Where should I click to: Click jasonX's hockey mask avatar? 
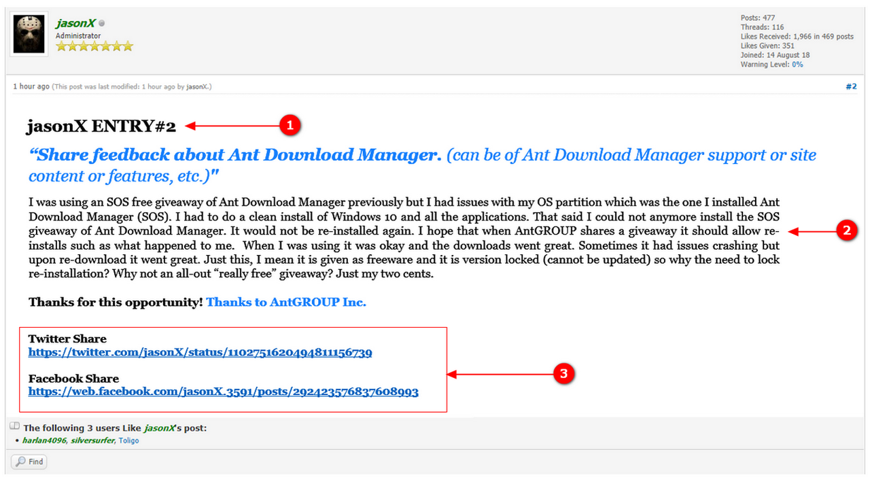point(29,35)
